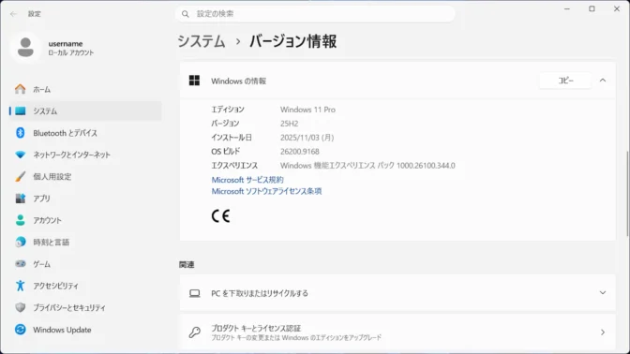630x354 pixels.
Task: Click the back arrow in title bar
Action: (14, 14)
